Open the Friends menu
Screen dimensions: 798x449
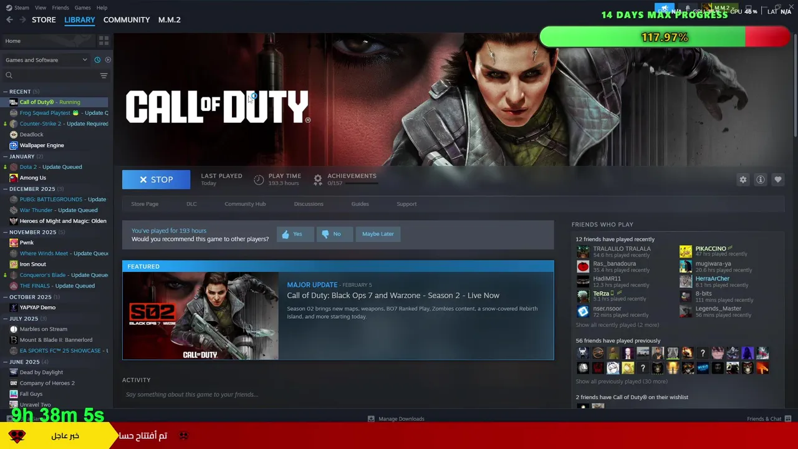[60, 7]
